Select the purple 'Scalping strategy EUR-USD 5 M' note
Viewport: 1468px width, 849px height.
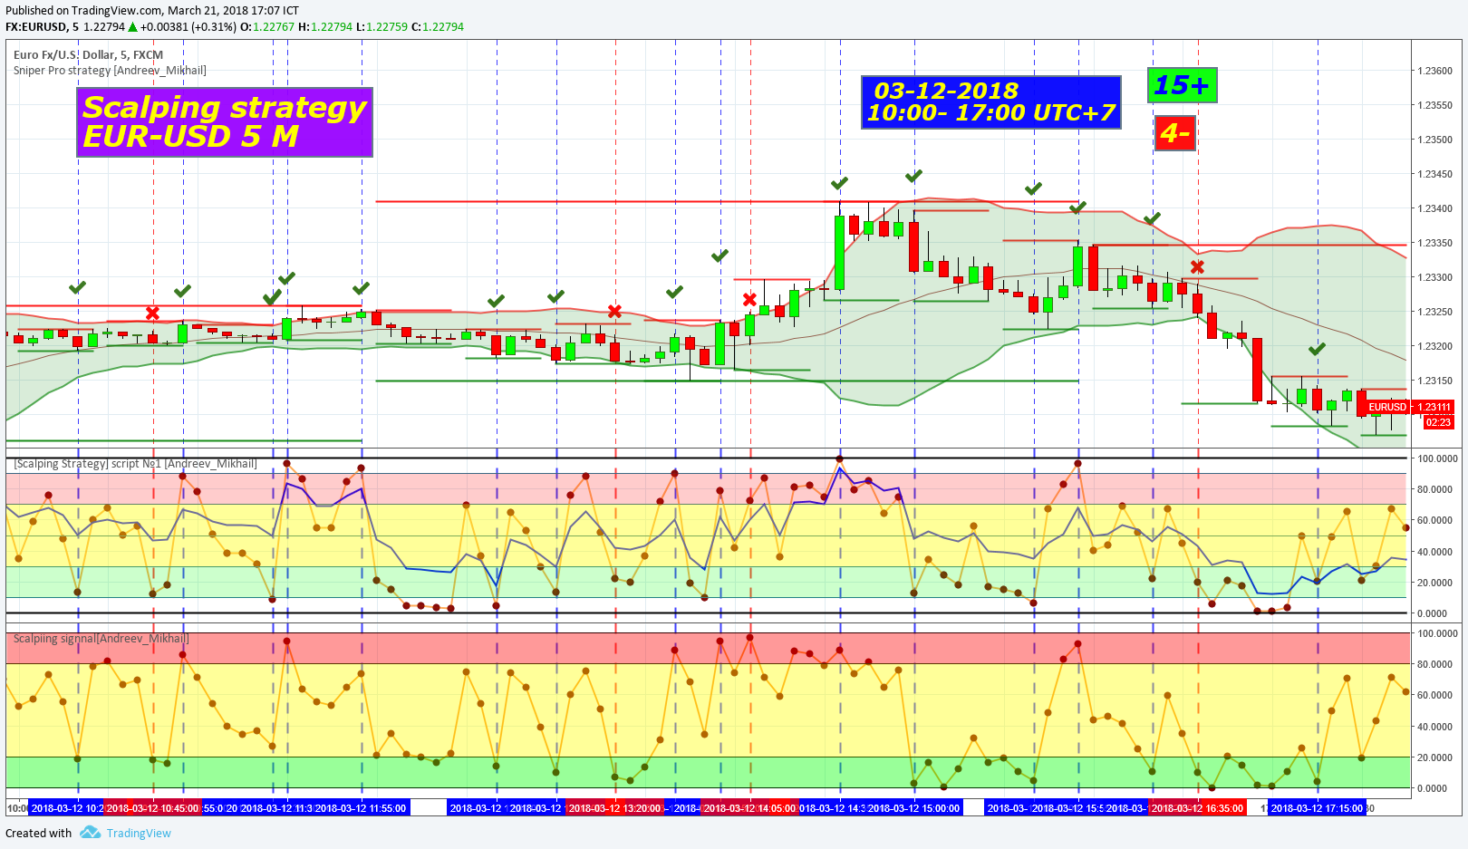pyautogui.click(x=225, y=121)
